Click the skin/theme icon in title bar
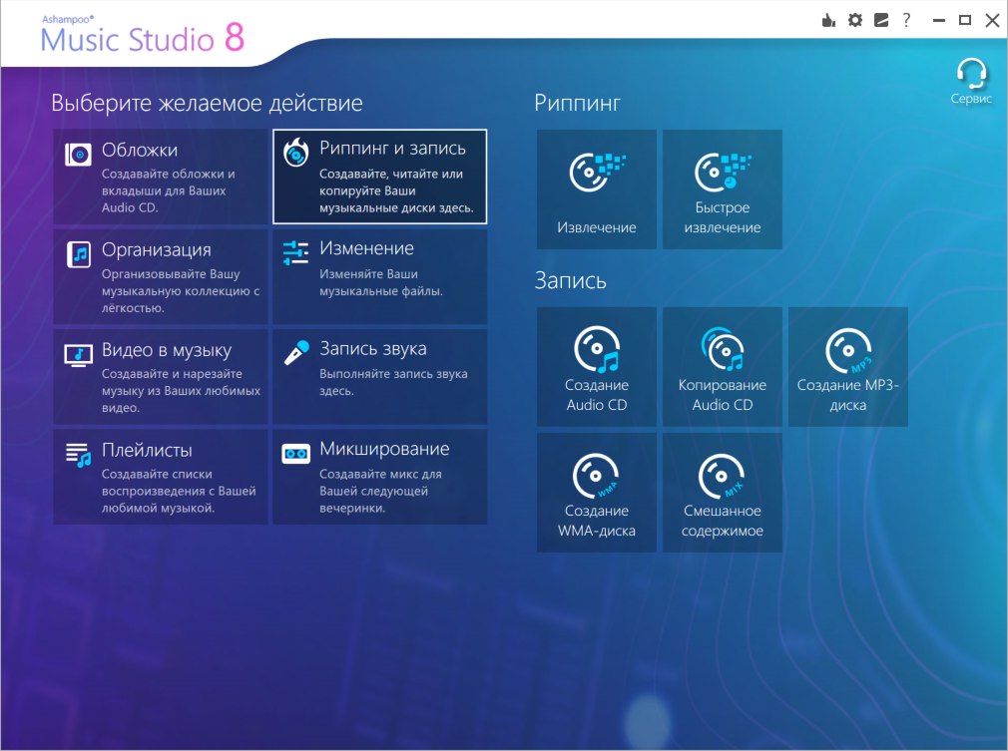Viewport: 1008px width, 751px height. click(881, 21)
